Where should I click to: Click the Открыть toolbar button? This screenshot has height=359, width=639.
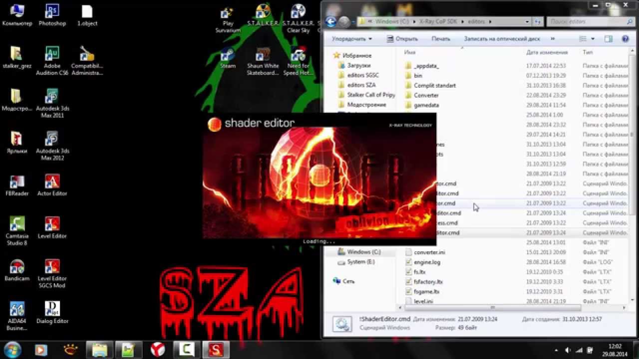pos(402,38)
